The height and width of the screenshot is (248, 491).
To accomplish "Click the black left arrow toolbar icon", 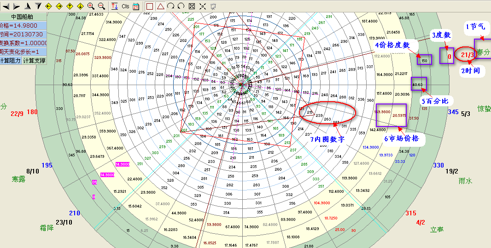I will (x=5, y=6).
